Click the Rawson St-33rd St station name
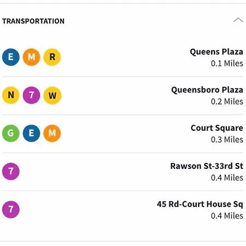 [x=207, y=166]
